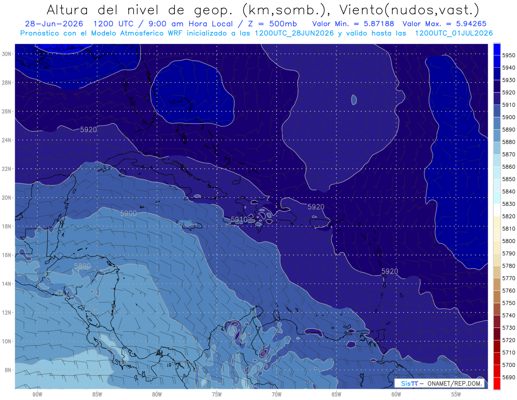The width and height of the screenshot is (517, 400).
Task: Click the 5770 colorbar value label
Action: coord(509,278)
